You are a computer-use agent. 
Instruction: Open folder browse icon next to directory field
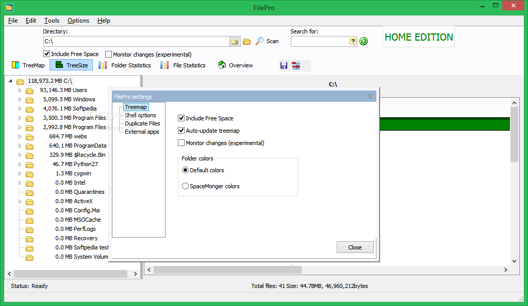coord(247,41)
